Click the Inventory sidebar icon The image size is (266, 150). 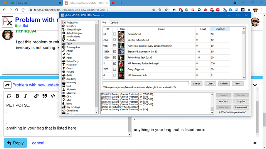point(64,83)
